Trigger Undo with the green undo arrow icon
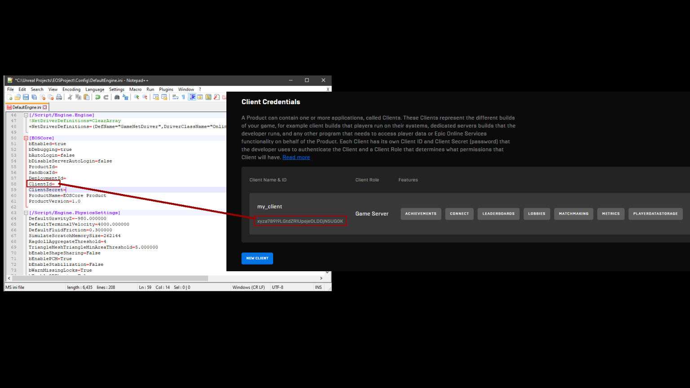 [x=97, y=97]
